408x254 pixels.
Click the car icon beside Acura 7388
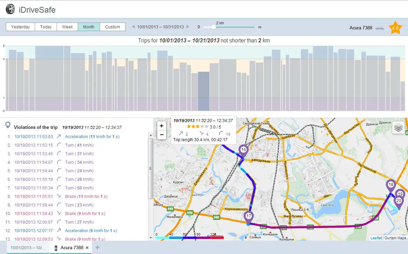click(x=380, y=28)
